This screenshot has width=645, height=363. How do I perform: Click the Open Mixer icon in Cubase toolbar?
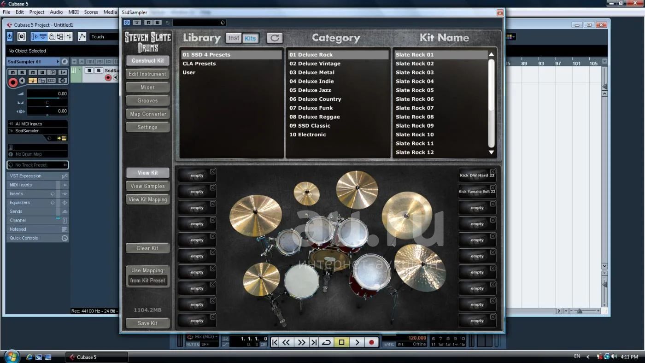click(69, 36)
